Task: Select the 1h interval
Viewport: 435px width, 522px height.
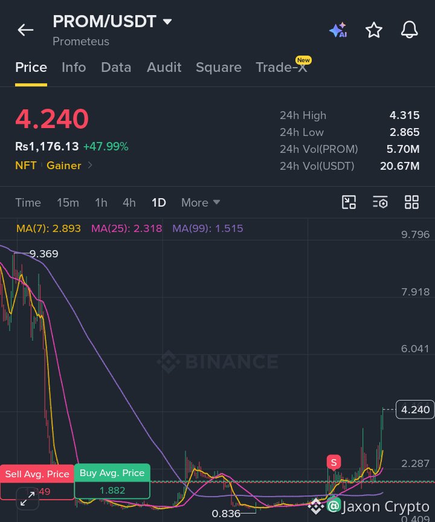Action: [101, 202]
